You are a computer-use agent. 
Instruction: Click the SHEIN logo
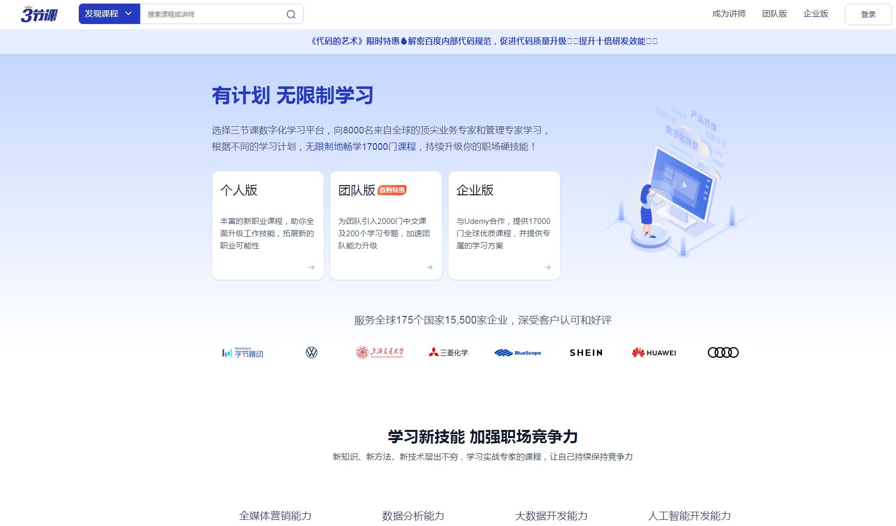586,353
